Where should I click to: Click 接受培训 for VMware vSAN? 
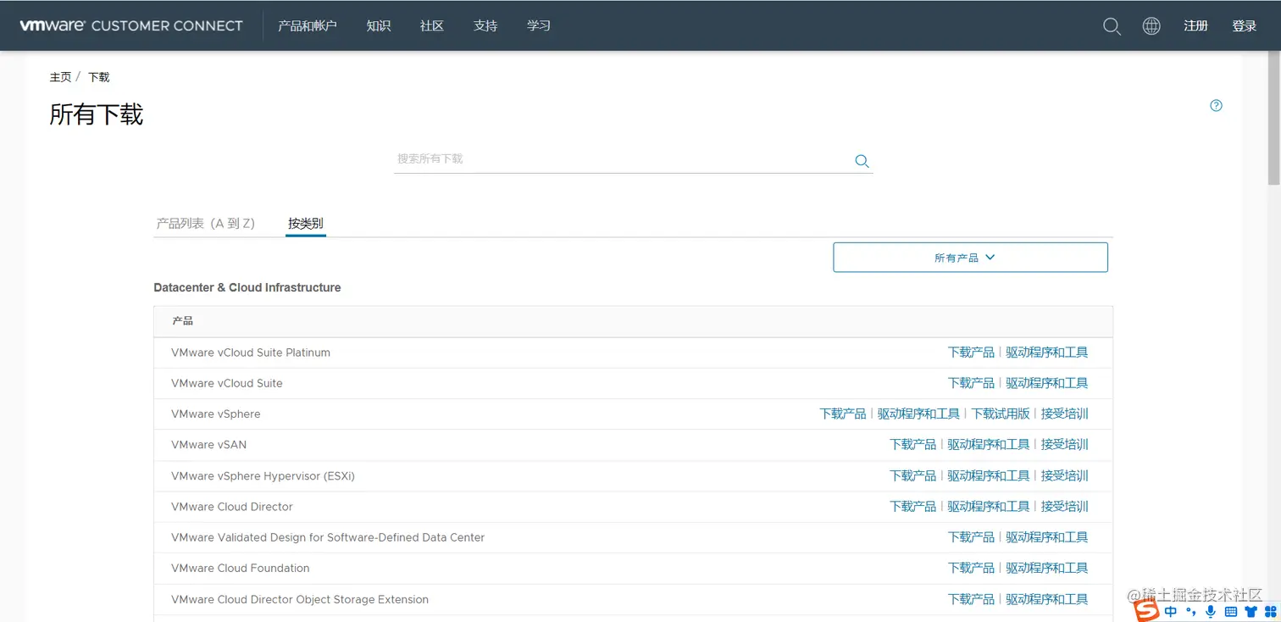(x=1065, y=445)
